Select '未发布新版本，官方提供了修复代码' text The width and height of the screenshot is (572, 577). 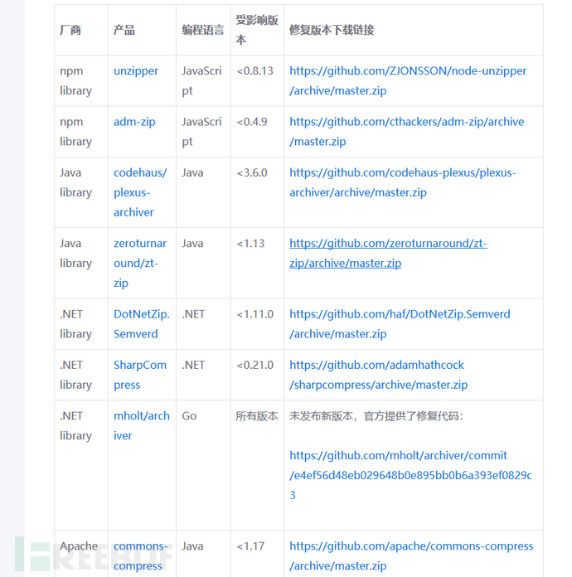376,416
